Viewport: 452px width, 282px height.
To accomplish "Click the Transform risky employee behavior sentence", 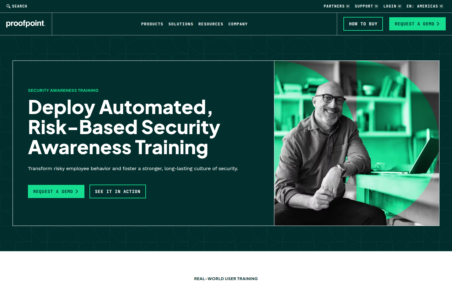I will [x=133, y=169].
